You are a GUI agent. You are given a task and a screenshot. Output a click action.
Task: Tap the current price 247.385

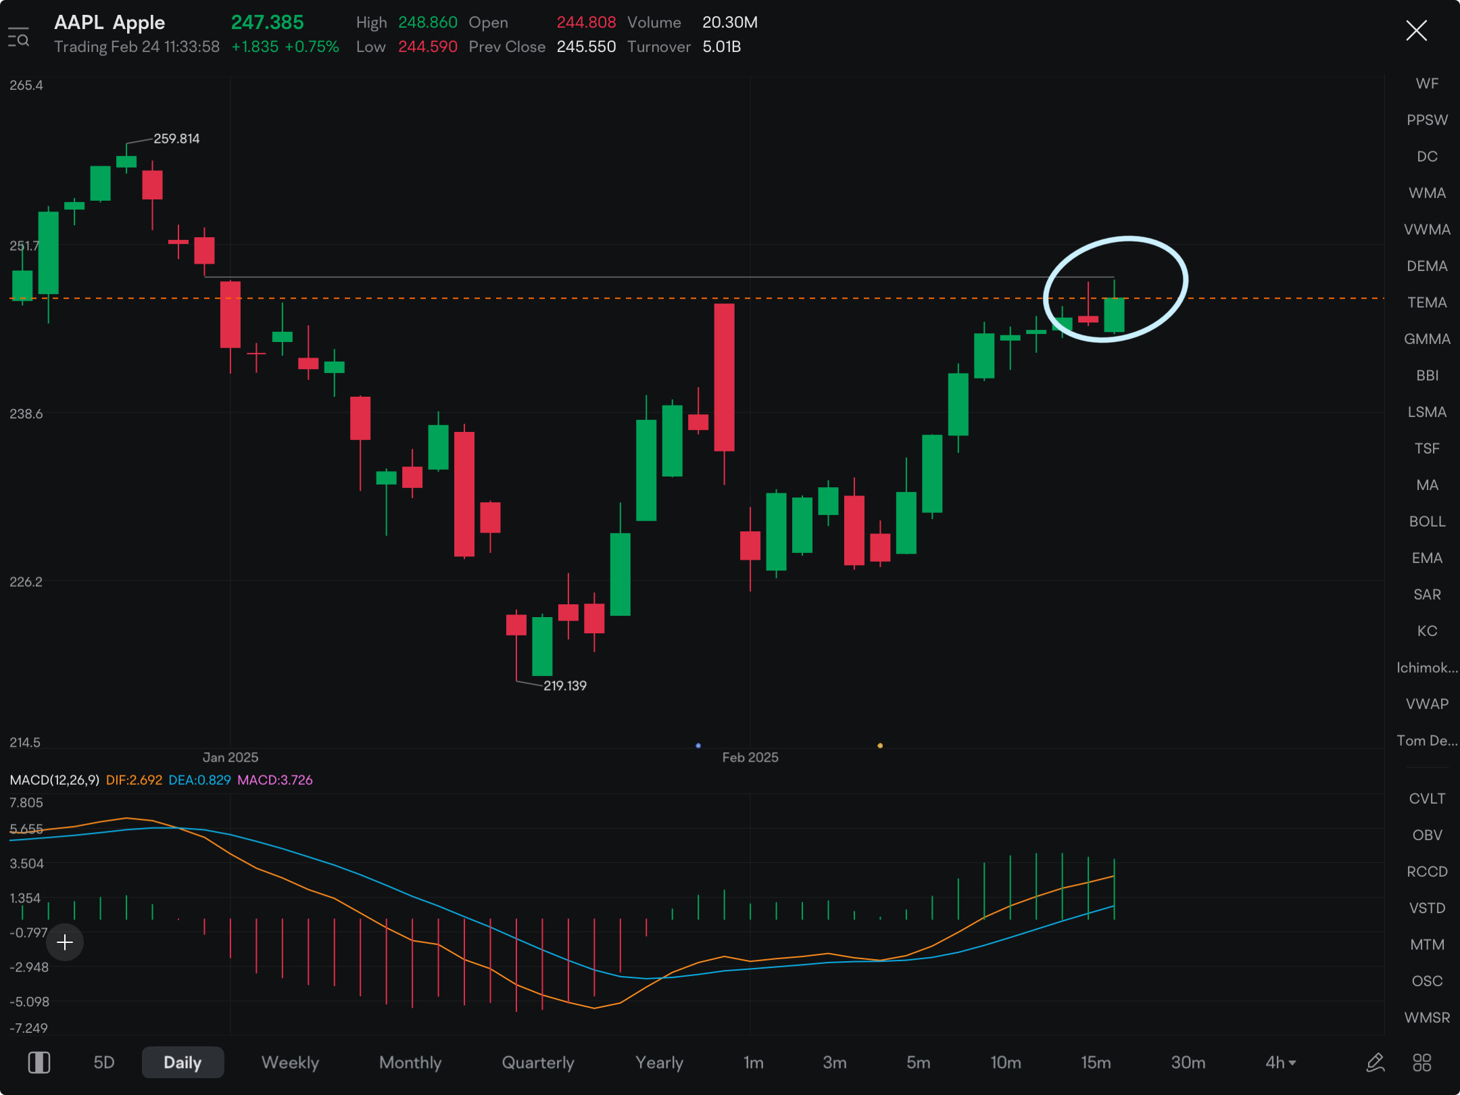click(x=268, y=22)
